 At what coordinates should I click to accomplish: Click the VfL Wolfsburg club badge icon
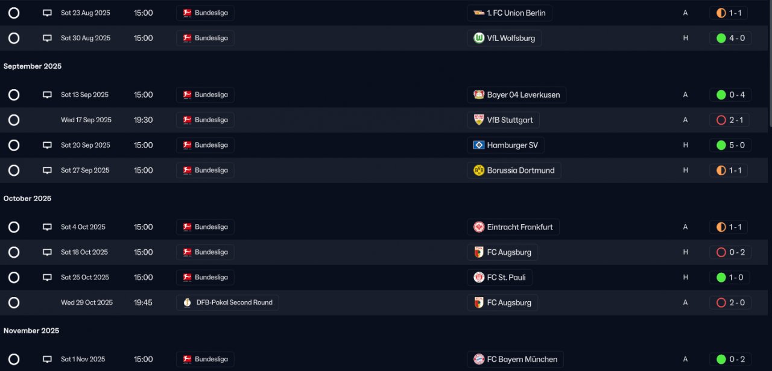point(479,38)
